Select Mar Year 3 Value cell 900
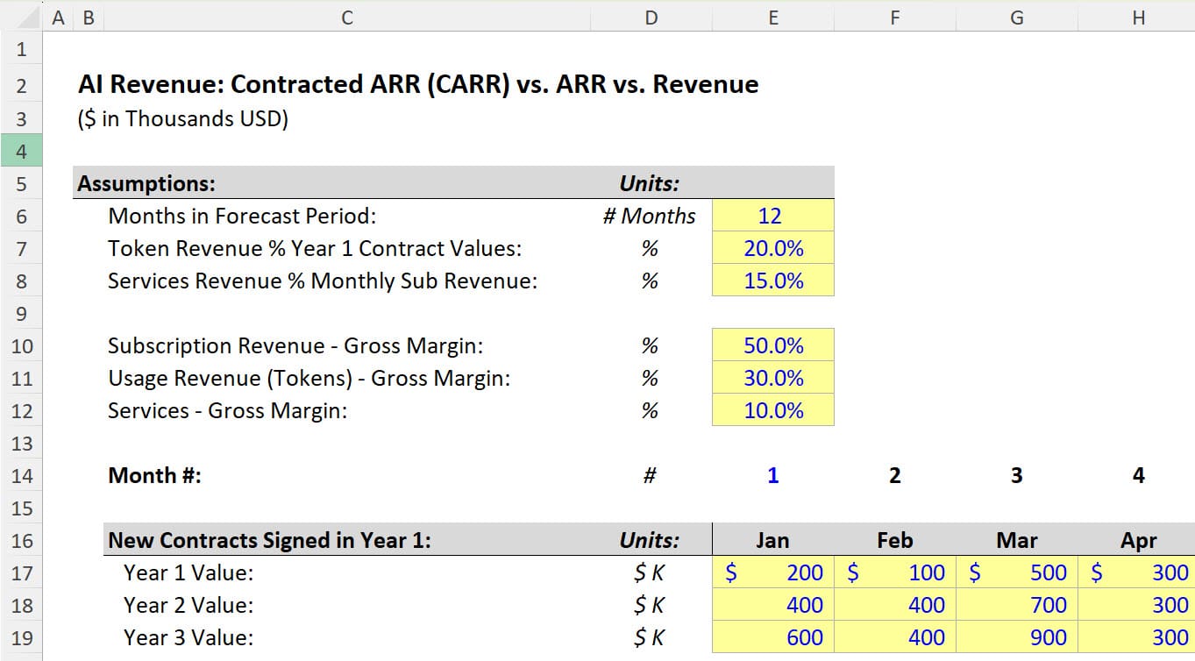This screenshot has width=1195, height=661. [x=1016, y=637]
